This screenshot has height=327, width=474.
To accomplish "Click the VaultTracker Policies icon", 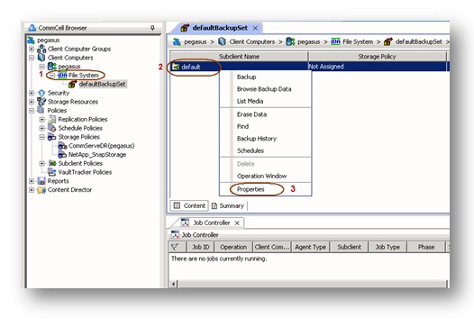I will pos(52,172).
